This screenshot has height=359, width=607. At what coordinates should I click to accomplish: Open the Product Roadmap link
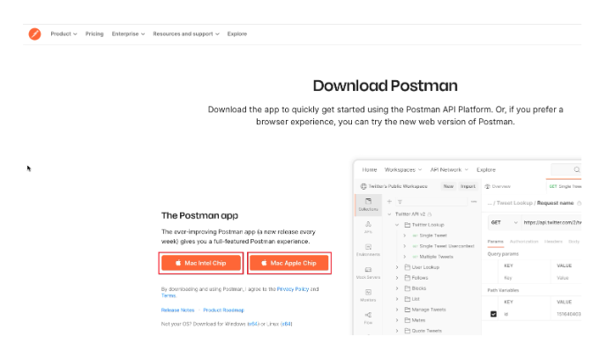click(x=223, y=310)
